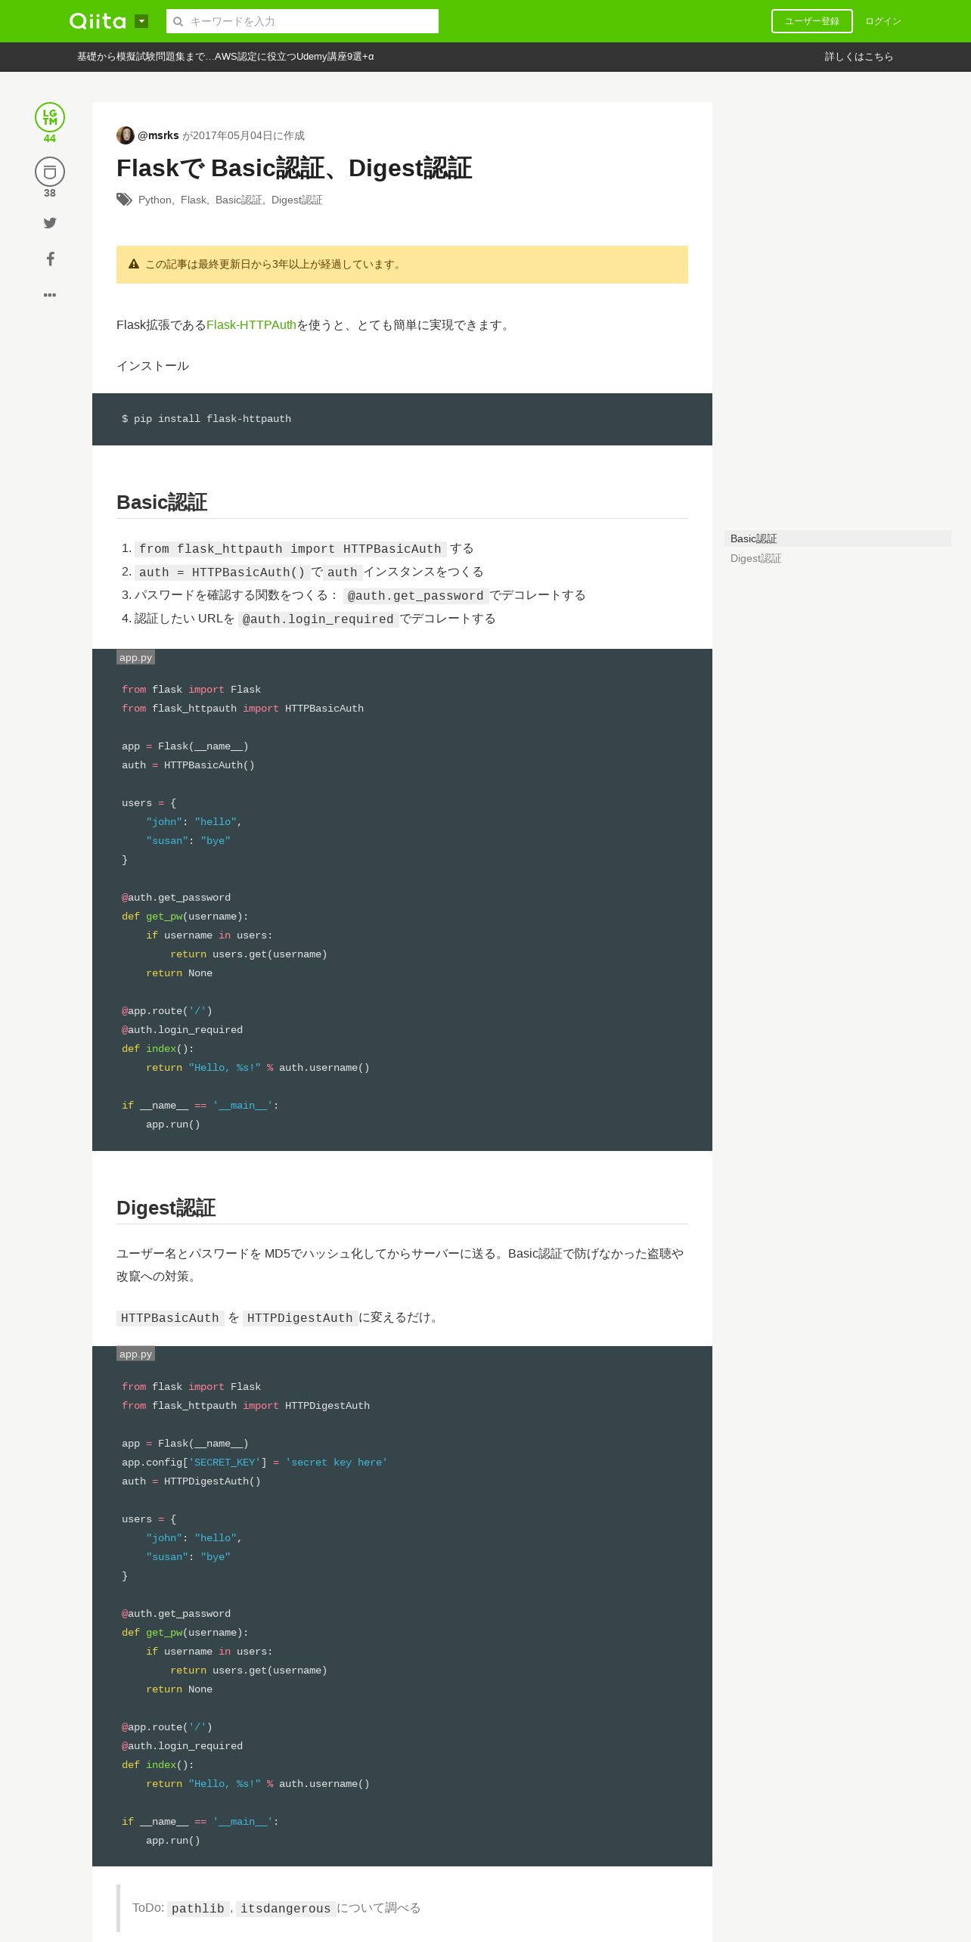Open the three-dot more options icon
The height and width of the screenshot is (1942, 971).
50,295
